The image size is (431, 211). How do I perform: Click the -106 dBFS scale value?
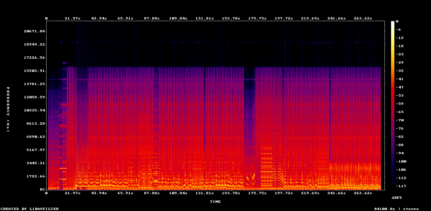(x=401, y=169)
